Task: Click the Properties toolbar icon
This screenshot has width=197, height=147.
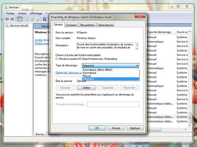Action: coord(27,19)
